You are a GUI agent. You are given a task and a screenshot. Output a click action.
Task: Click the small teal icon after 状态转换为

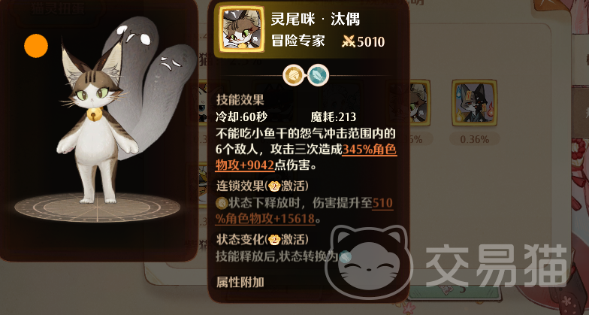344,257
